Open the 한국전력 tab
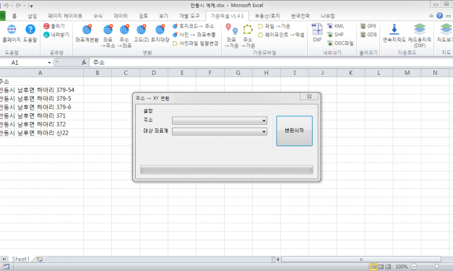The height and width of the screenshot is (271, 453). (300, 16)
